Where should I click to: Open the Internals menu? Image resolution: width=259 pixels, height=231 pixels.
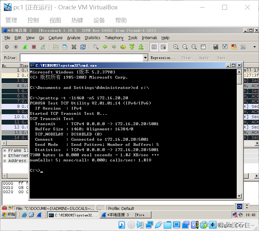click(149, 38)
